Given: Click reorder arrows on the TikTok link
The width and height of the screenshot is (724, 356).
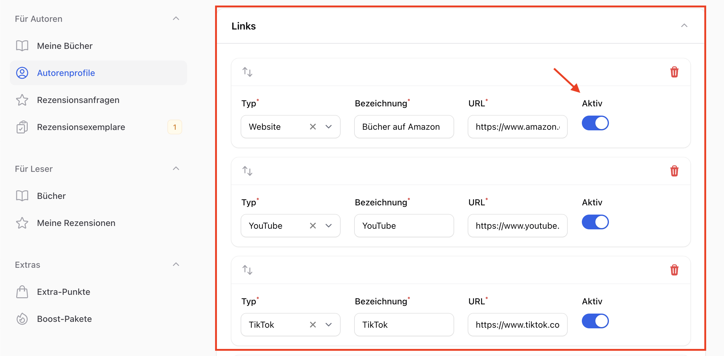Looking at the screenshot, I should [247, 270].
